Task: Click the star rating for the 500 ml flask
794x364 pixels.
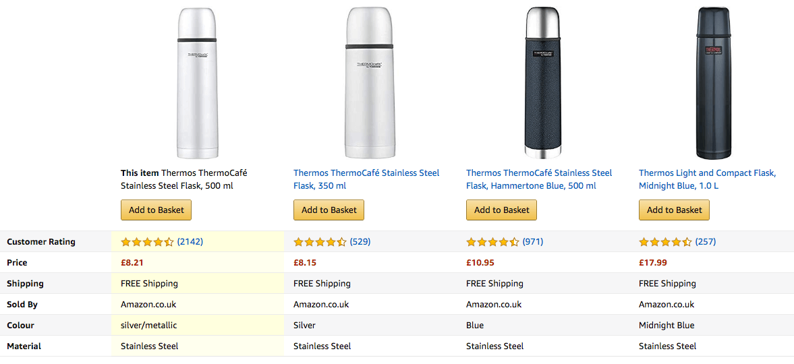Action: click(x=147, y=242)
